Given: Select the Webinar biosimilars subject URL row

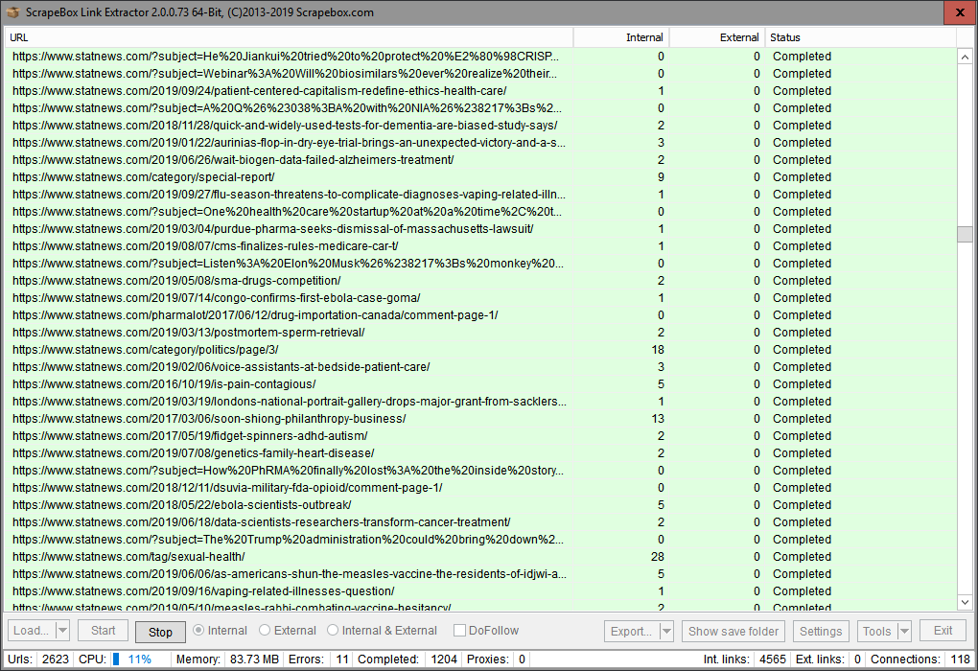Looking at the screenshot, I should tap(480, 74).
